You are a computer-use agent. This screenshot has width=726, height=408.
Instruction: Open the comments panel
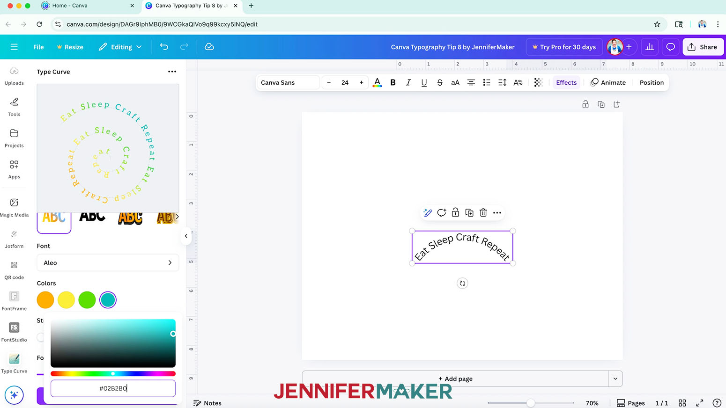coord(671,47)
